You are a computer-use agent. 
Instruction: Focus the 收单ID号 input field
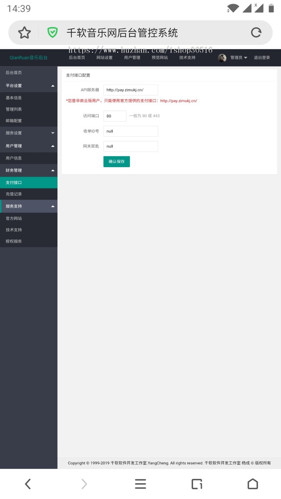click(131, 131)
